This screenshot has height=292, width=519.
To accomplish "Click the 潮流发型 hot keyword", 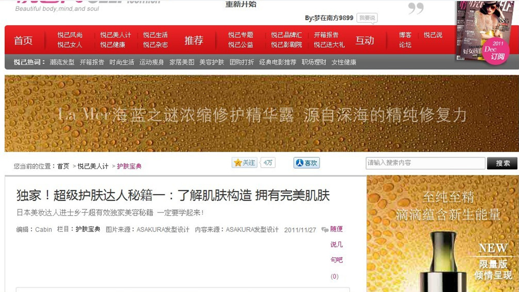I will [x=62, y=62].
